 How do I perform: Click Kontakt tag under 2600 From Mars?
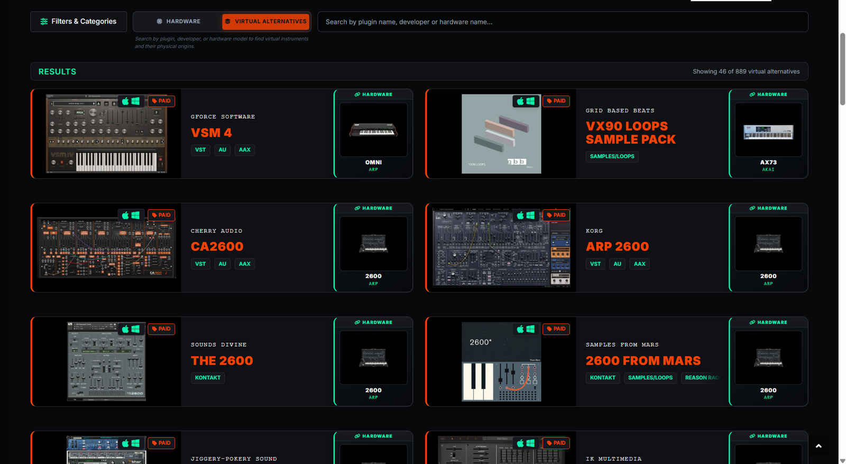pyautogui.click(x=603, y=378)
